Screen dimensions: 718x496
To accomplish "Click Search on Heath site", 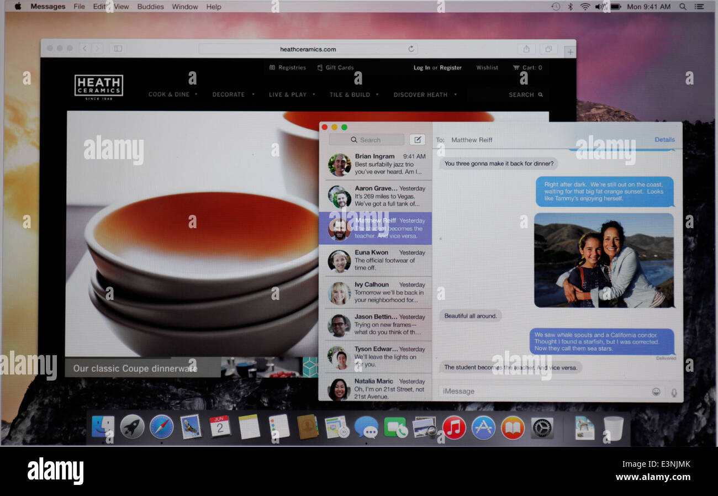I will (526, 94).
